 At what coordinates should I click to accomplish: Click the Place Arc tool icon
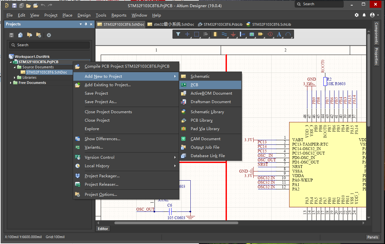point(288,34)
